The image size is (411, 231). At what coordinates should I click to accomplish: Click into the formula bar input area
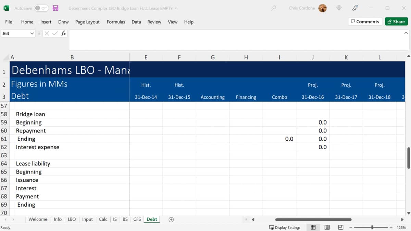[x=236, y=40]
